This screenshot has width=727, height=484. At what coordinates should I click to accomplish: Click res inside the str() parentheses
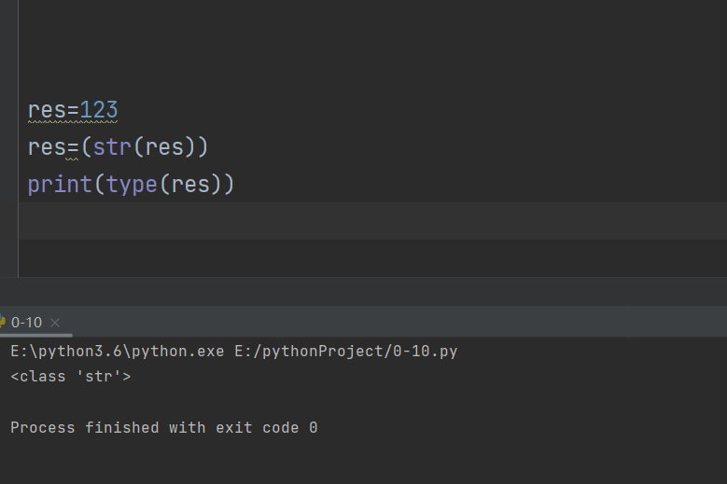click(x=164, y=147)
